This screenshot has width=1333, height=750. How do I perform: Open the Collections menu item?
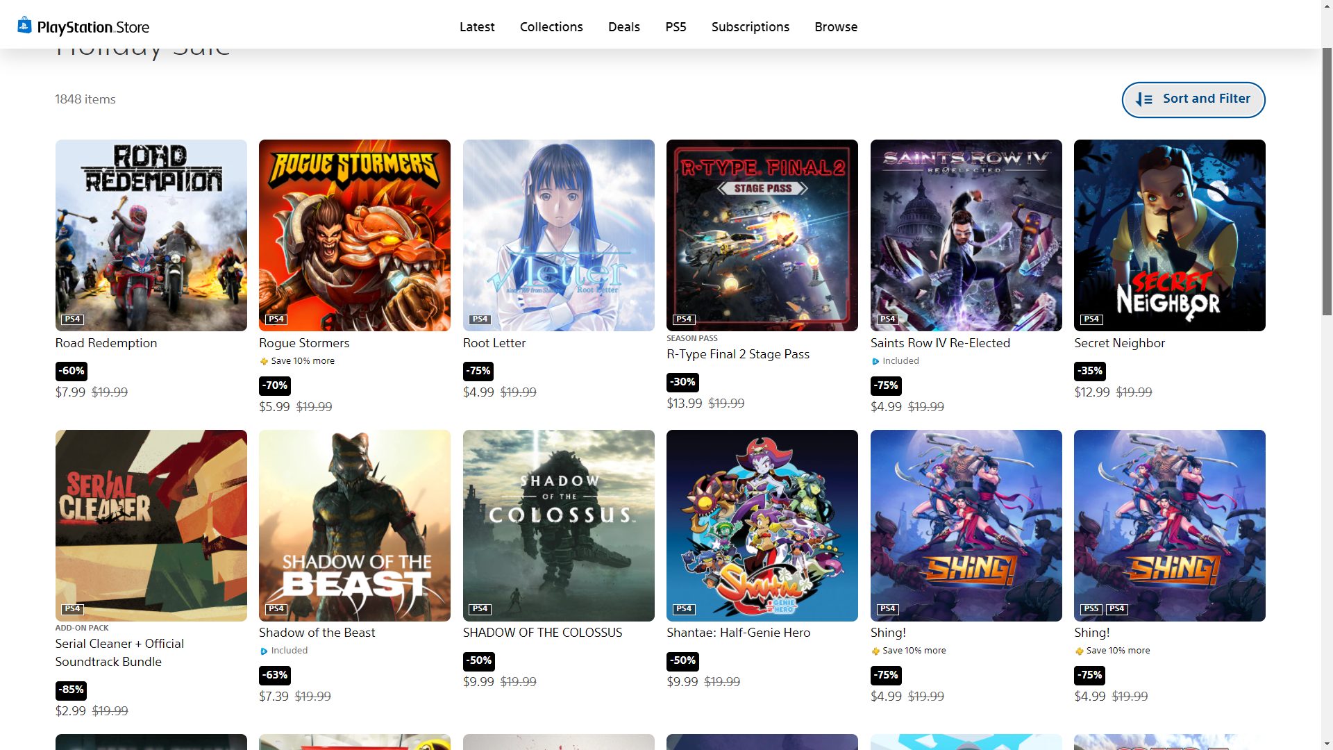pyautogui.click(x=551, y=27)
